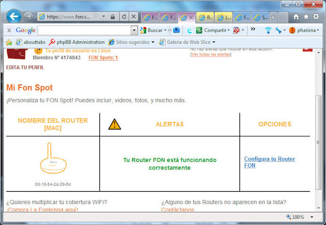This screenshot has width=326, height=225.
Task: Click the 100% zoom level button
Action: pyautogui.click(x=295, y=217)
